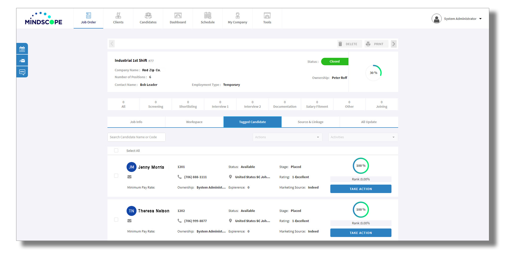Open the Clients section icon

tap(118, 15)
